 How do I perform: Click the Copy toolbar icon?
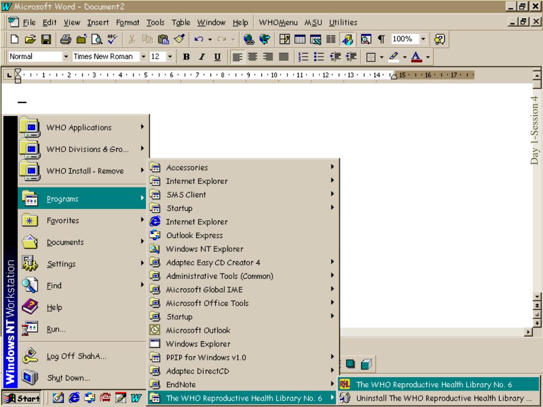coord(147,39)
